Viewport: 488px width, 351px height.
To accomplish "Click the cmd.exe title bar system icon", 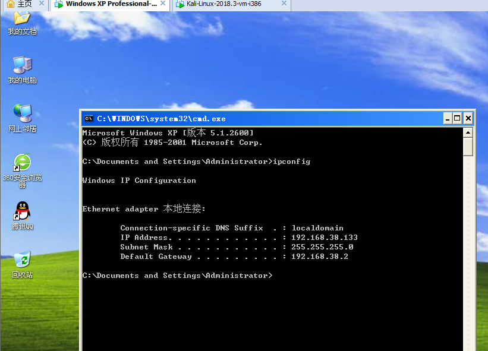I will pyautogui.click(x=89, y=118).
